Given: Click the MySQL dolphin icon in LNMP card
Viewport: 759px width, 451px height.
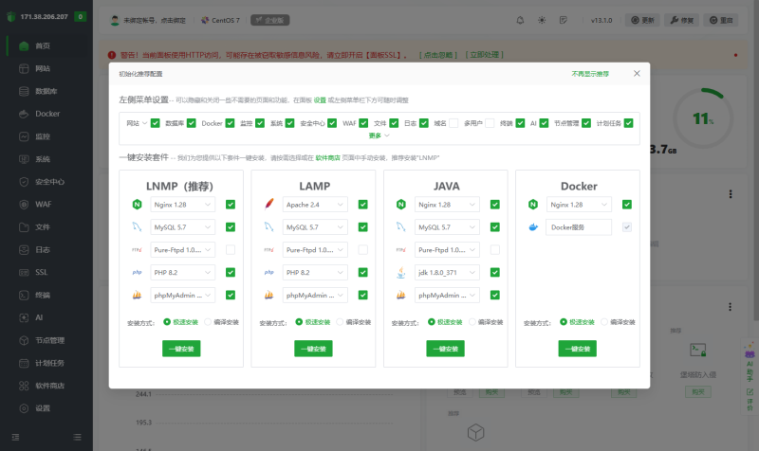Looking at the screenshot, I should [137, 226].
